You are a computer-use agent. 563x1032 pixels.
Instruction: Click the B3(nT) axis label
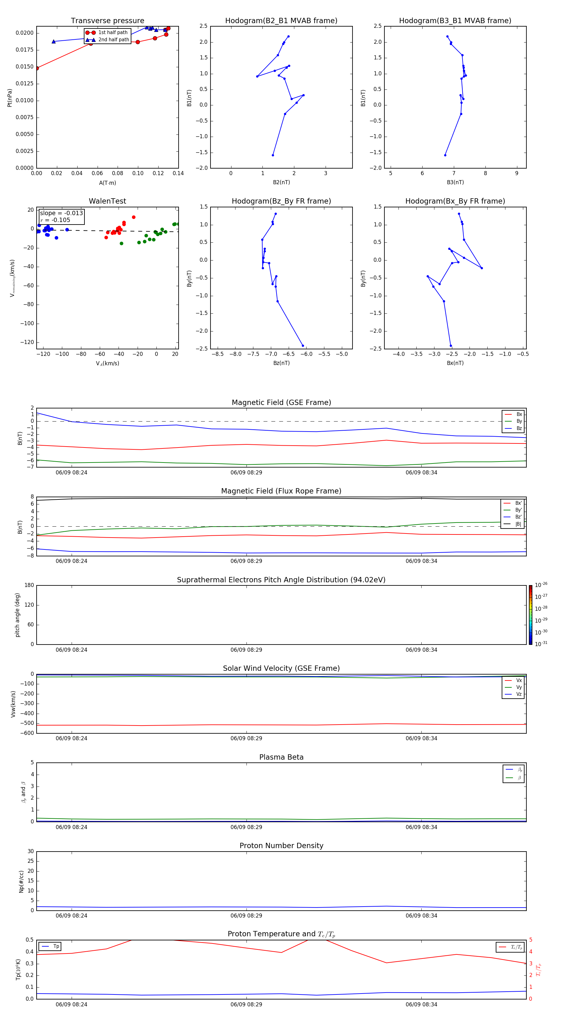click(x=455, y=182)
